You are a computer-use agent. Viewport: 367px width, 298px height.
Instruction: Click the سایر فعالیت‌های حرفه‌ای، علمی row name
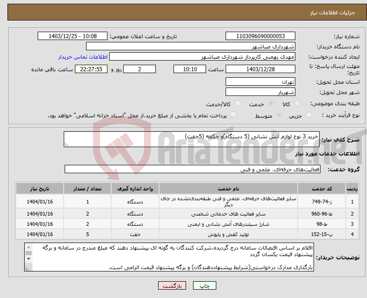point(228,202)
